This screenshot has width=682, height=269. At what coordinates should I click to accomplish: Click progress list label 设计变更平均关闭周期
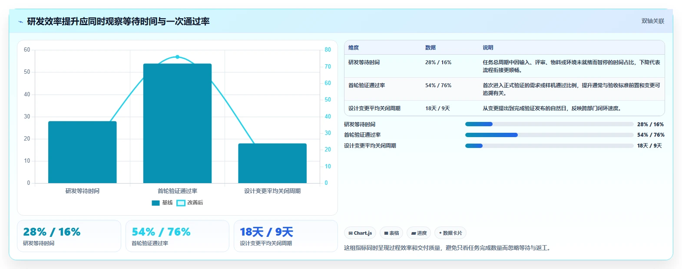pos(370,146)
